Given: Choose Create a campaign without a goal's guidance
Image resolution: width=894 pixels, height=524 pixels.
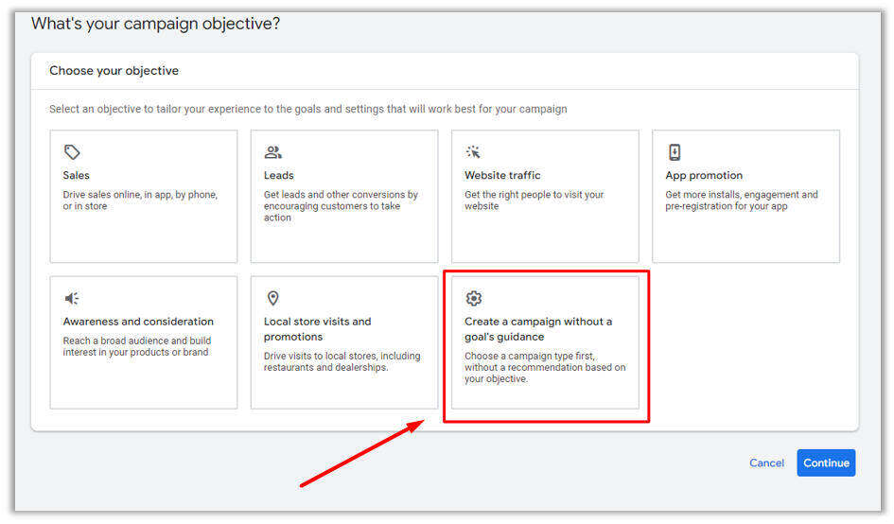Looking at the screenshot, I should pyautogui.click(x=538, y=329).
